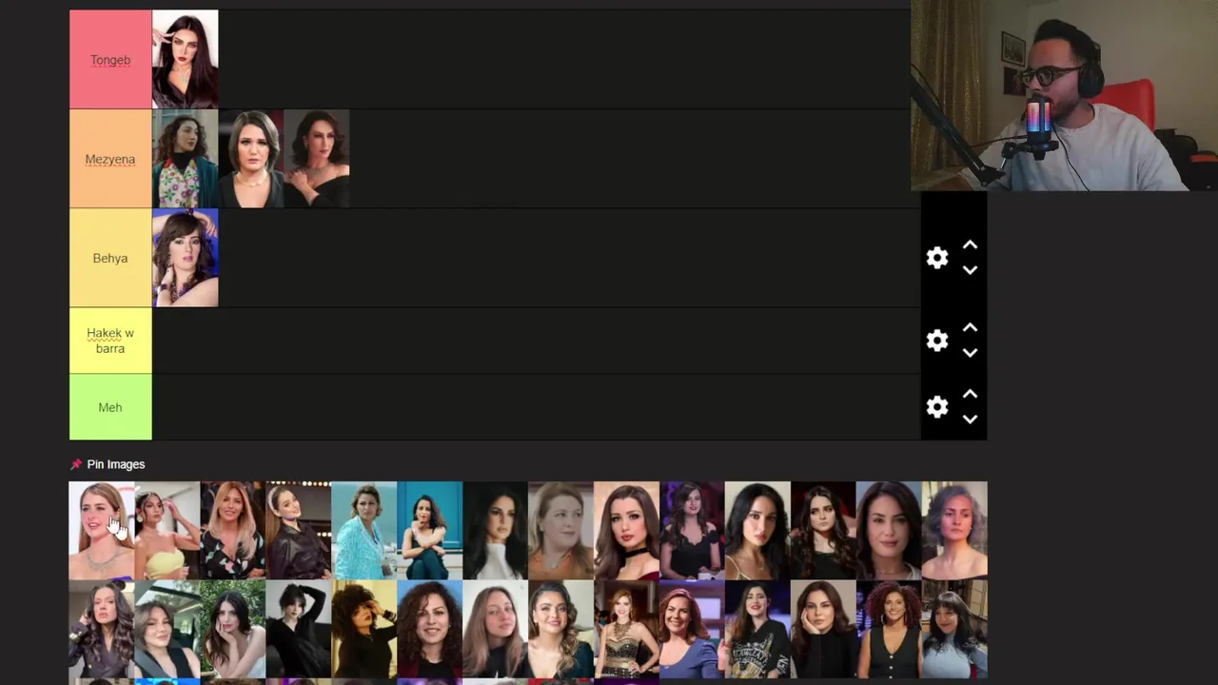
Task: Move Hakek w barra row down
Action: point(970,353)
